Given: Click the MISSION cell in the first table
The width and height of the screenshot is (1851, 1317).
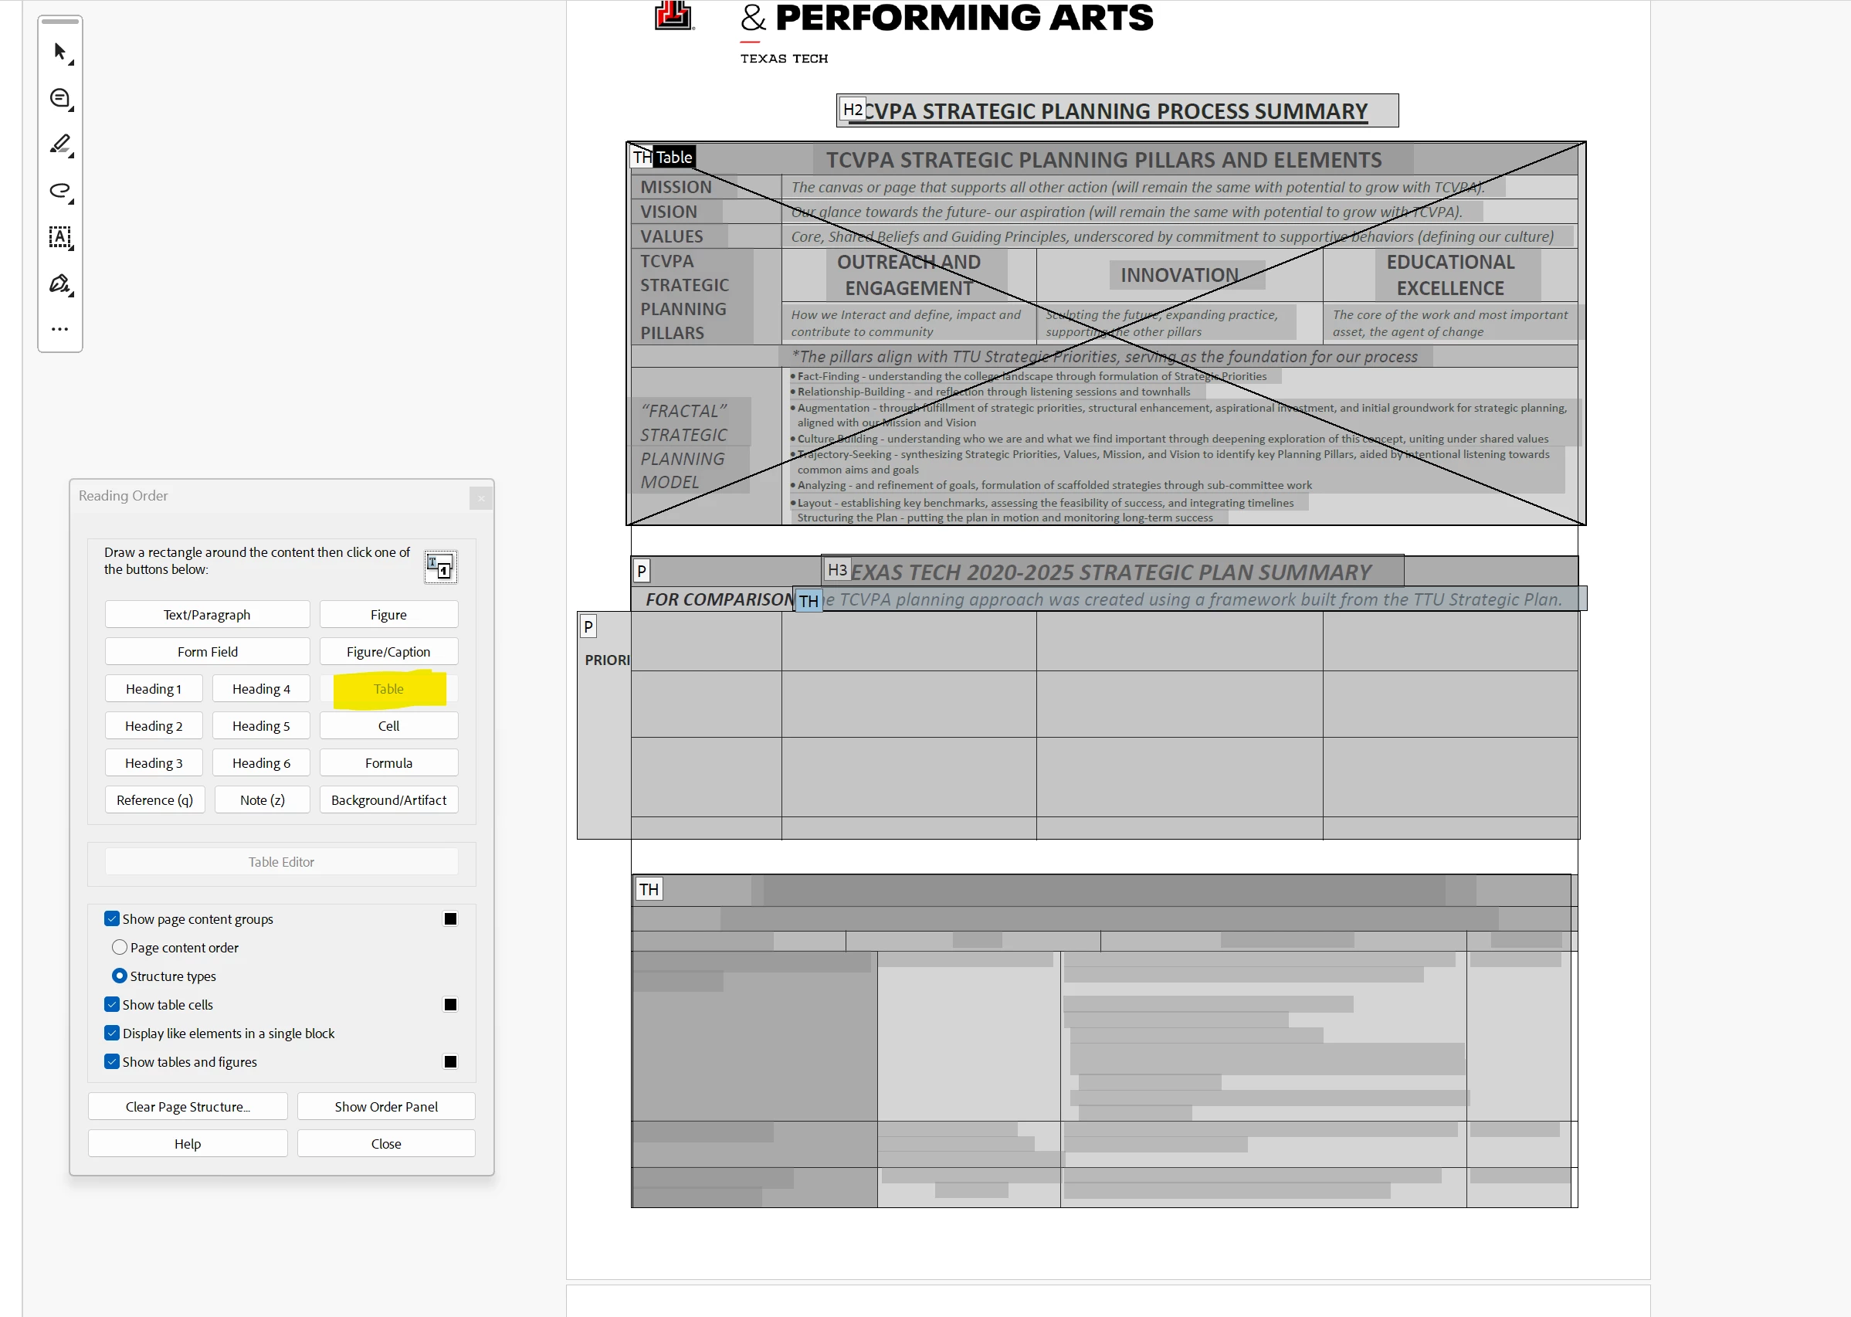Looking at the screenshot, I should (706, 186).
